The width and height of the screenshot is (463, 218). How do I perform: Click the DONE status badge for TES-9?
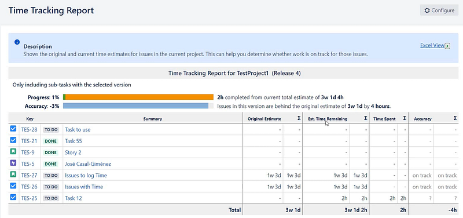tap(50, 152)
